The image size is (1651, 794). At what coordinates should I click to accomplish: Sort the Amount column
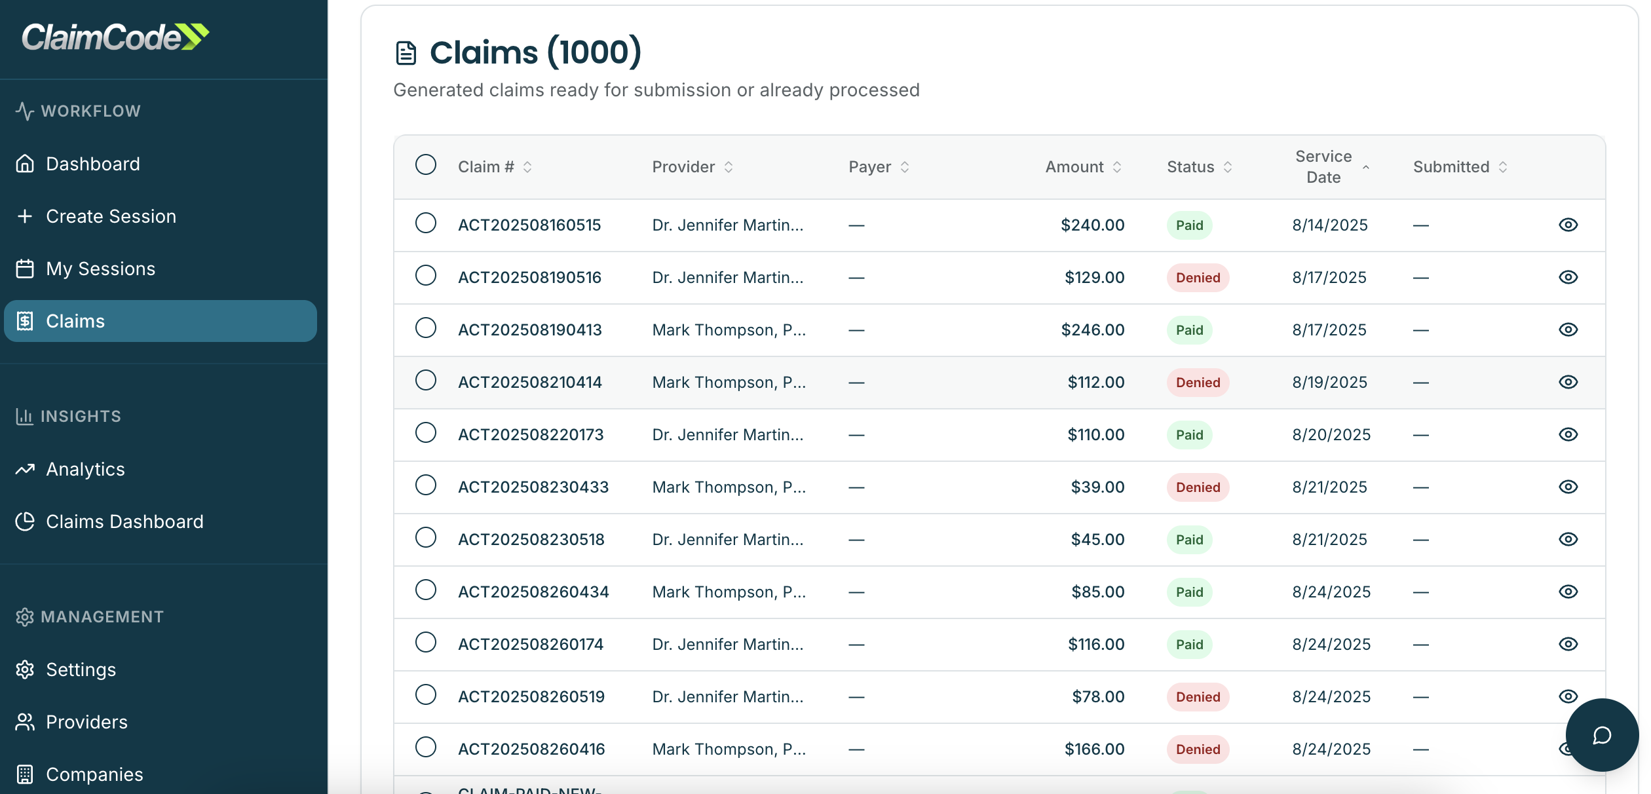[1117, 167]
